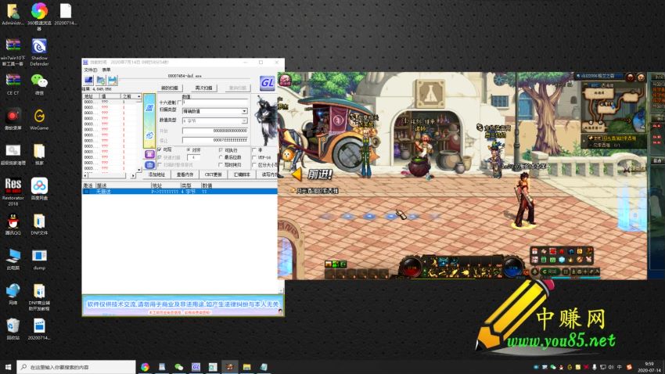The image size is (665, 374).
Task: Click the results list scroll-down arrow
Action: pyautogui.click(x=138, y=170)
